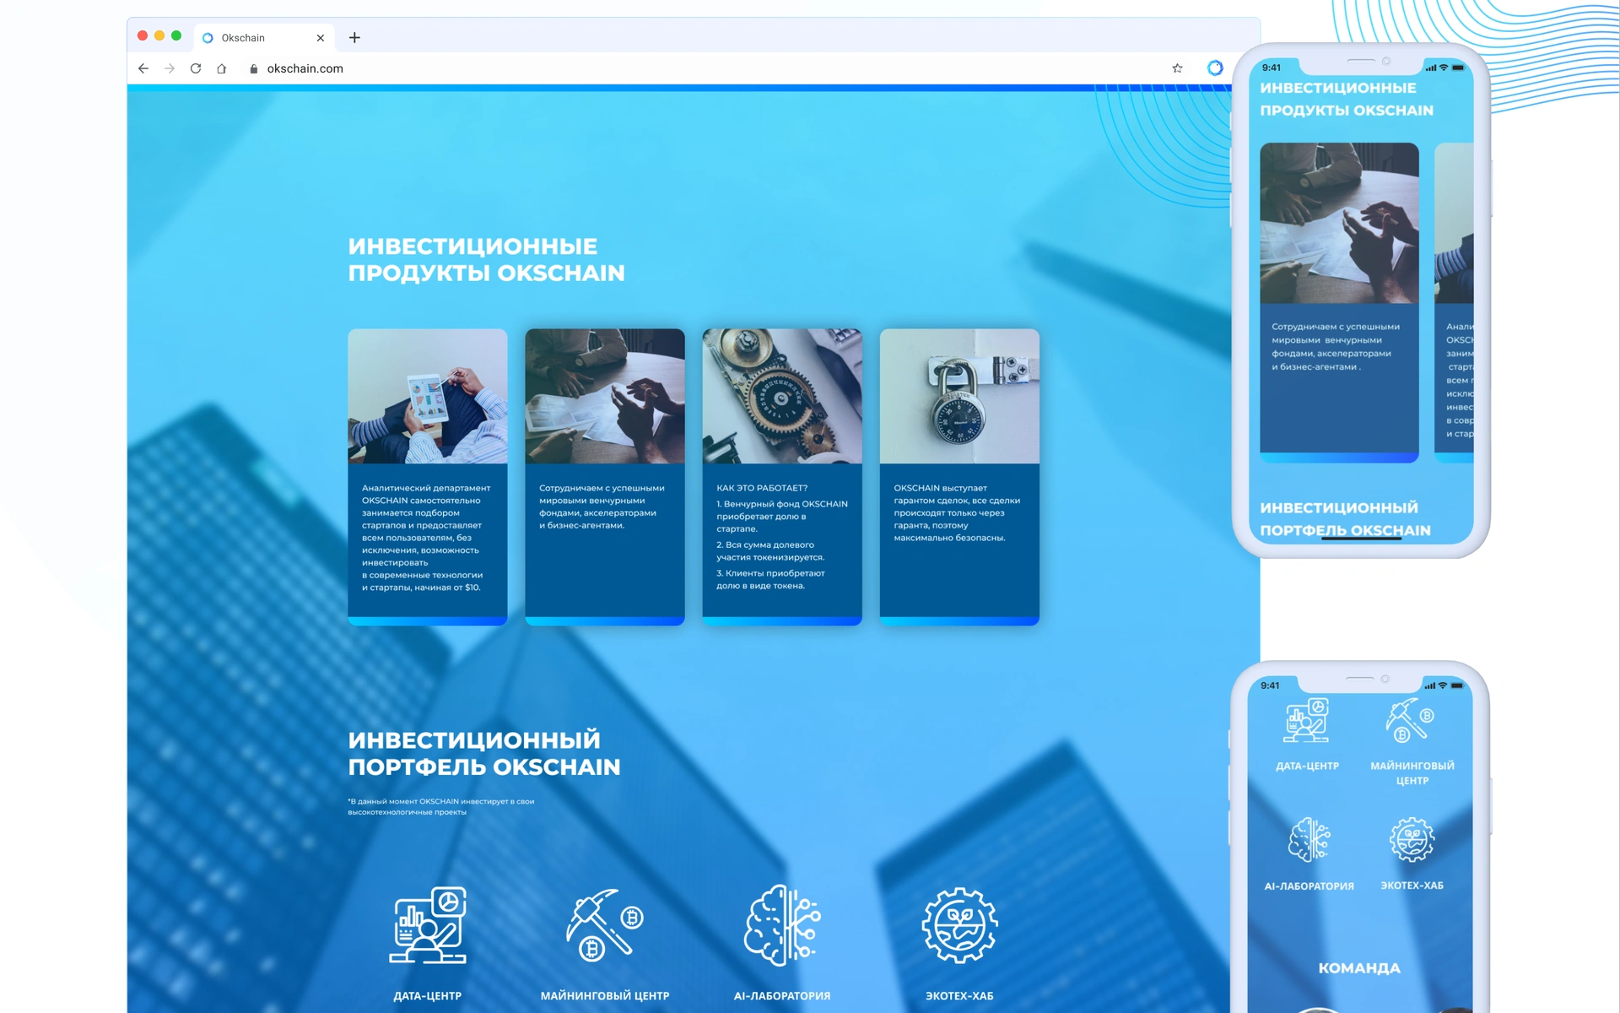Click the Майнинговый центр pickaxe icon
1620x1013 pixels.
(x=604, y=925)
